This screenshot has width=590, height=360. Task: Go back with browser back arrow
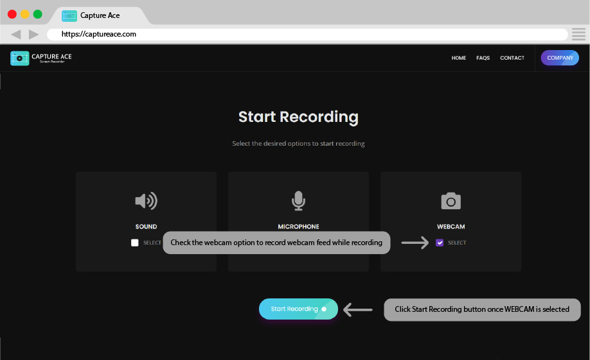[x=16, y=34]
